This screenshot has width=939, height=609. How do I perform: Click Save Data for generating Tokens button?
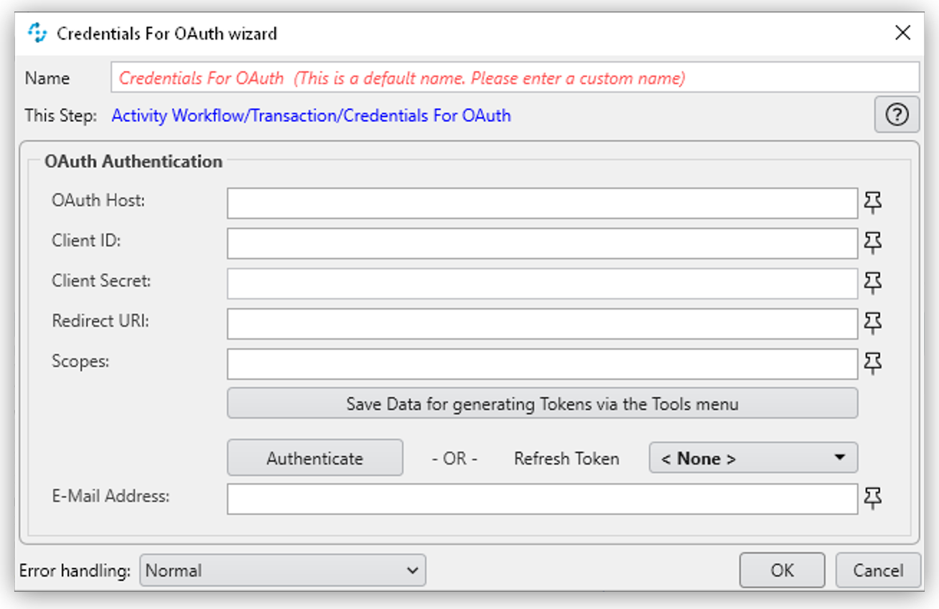pyautogui.click(x=542, y=403)
